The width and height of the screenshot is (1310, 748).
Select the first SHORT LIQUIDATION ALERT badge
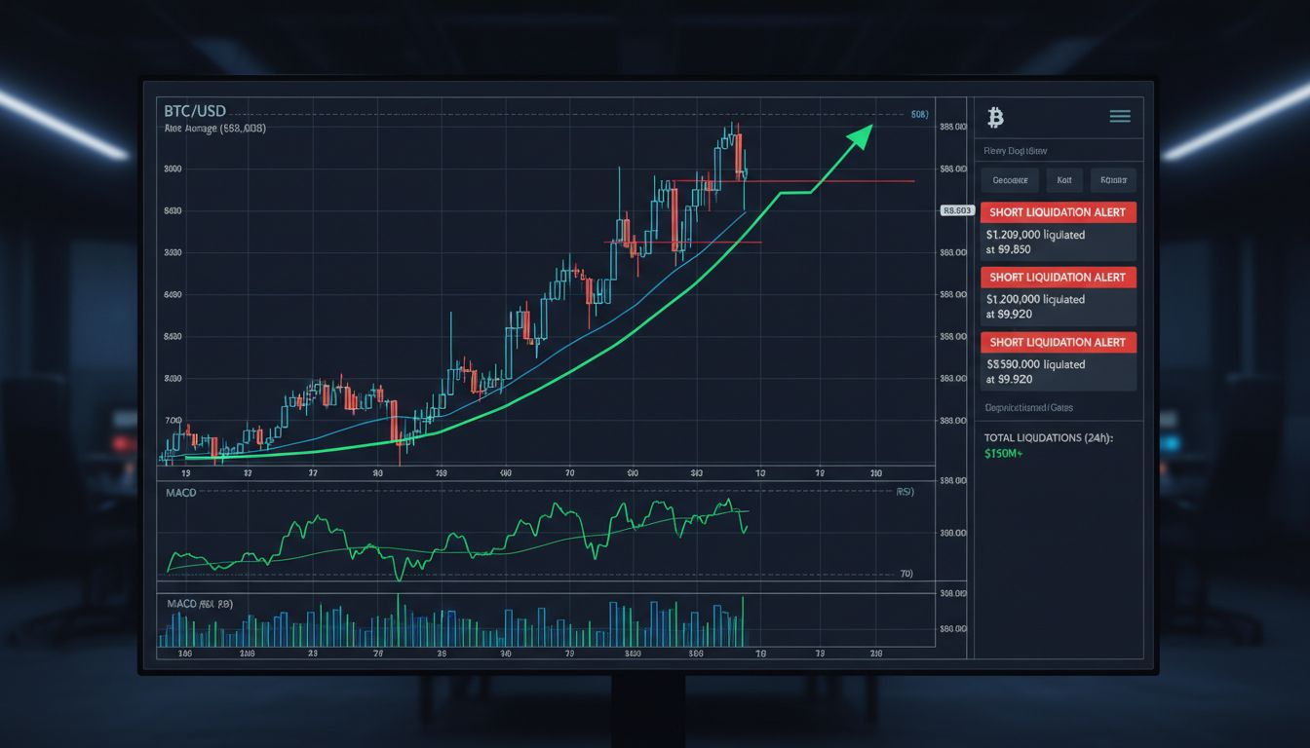pyautogui.click(x=1059, y=211)
